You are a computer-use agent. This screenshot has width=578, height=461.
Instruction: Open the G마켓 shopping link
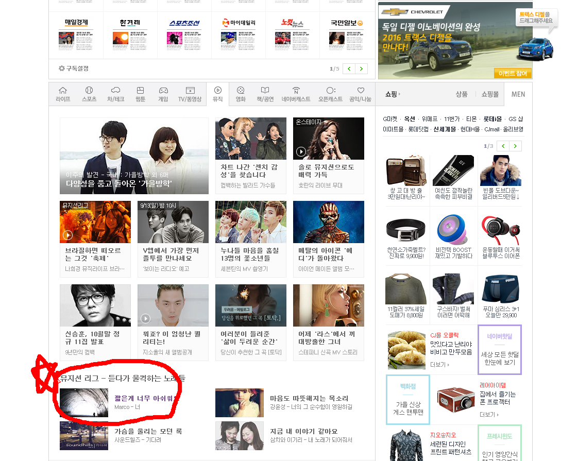[x=391, y=118]
